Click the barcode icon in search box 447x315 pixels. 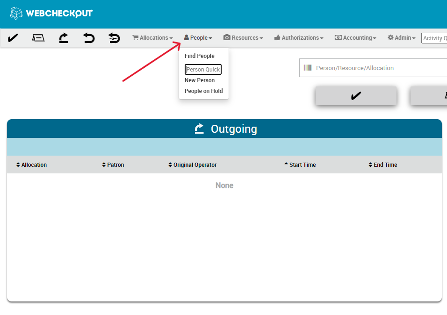[x=308, y=68]
